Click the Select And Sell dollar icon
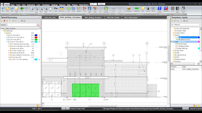Image resolution: width=202 pixels, height=113 pixels. pos(159,9)
